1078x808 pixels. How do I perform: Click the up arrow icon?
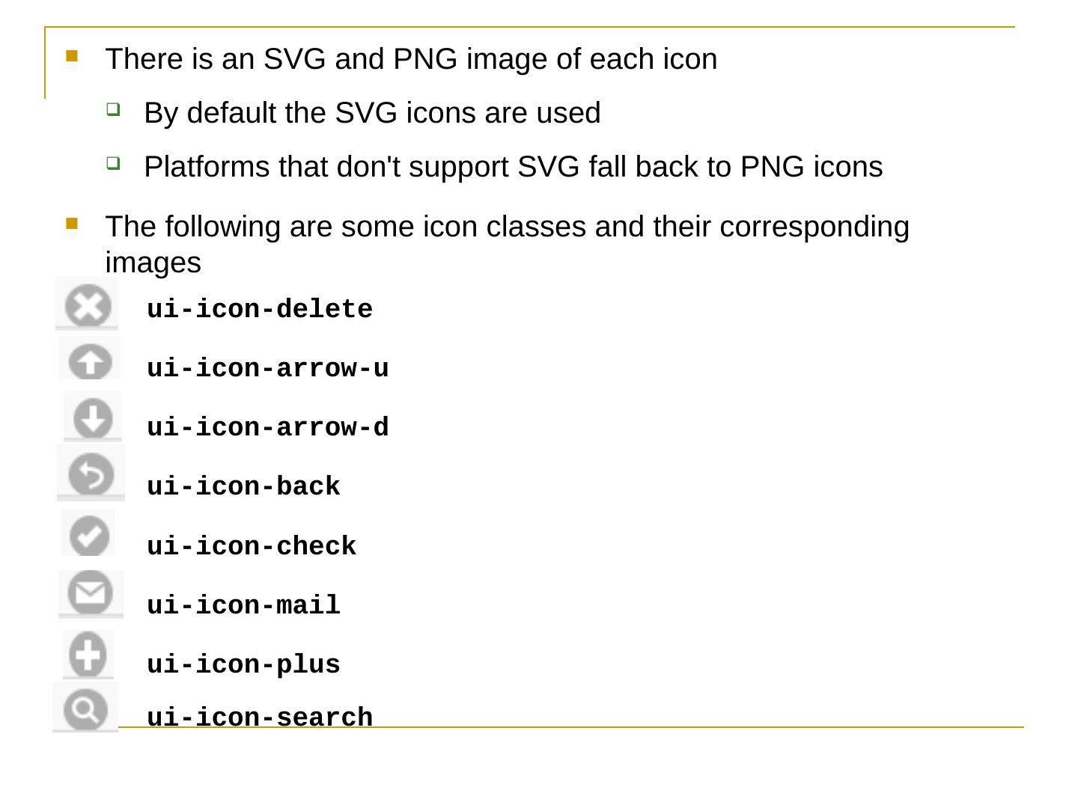click(x=90, y=361)
